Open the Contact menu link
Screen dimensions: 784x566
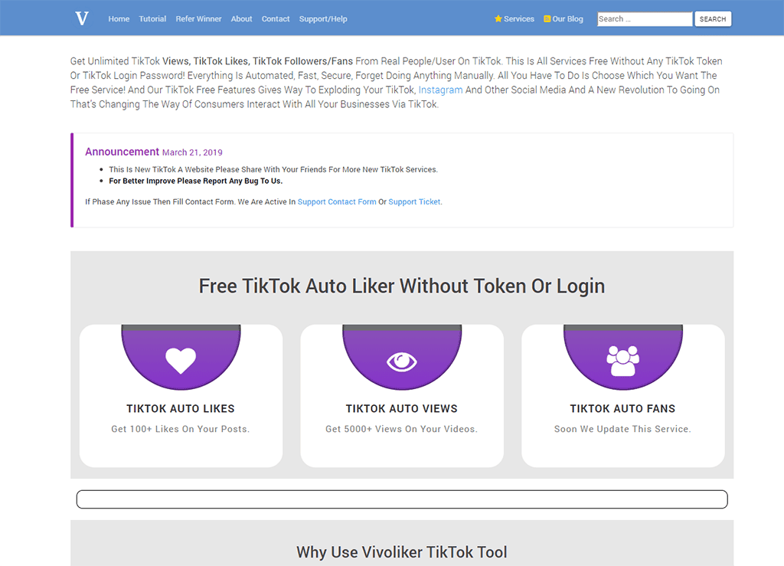[x=276, y=19]
